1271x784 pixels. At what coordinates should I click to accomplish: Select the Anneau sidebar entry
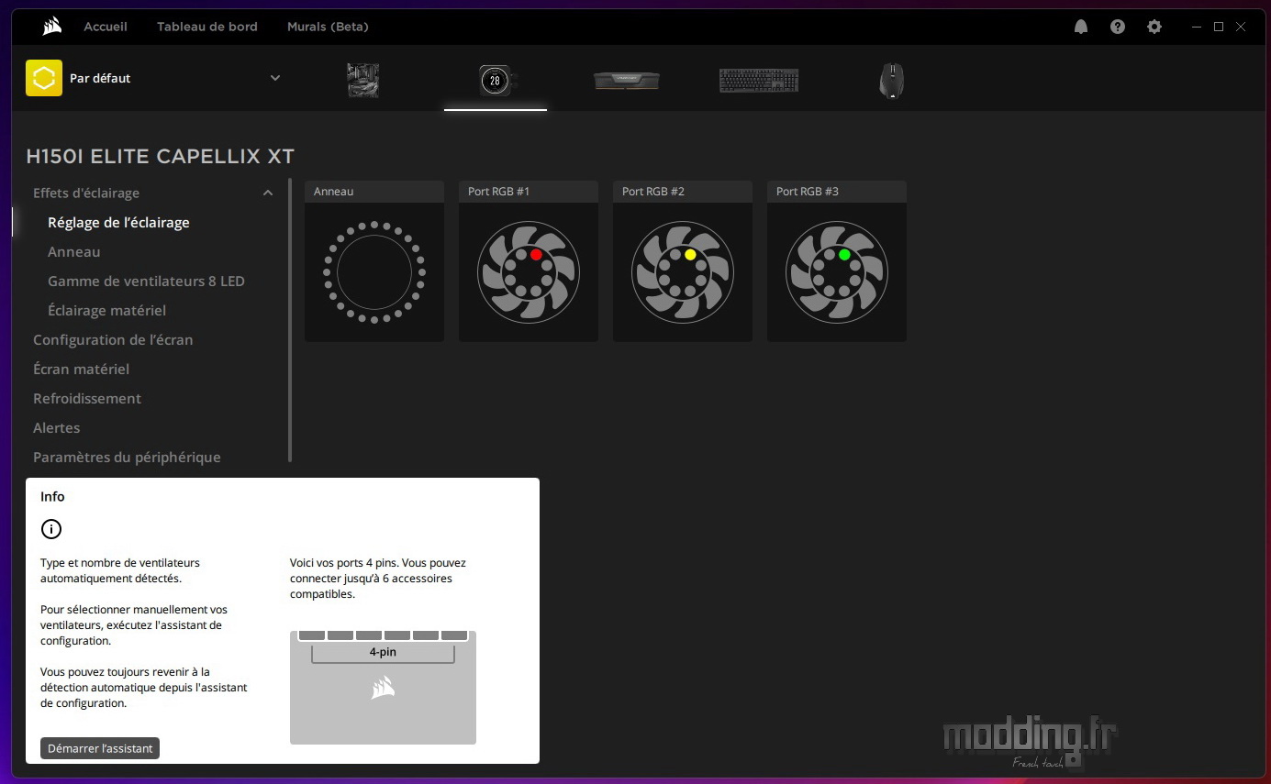pyautogui.click(x=74, y=251)
